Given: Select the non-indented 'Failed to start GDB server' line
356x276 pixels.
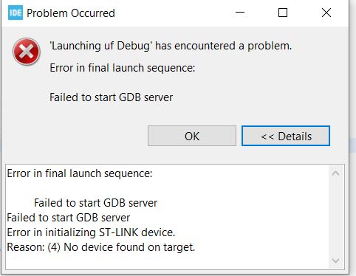Looking at the screenshot, I should click(68, 218).
